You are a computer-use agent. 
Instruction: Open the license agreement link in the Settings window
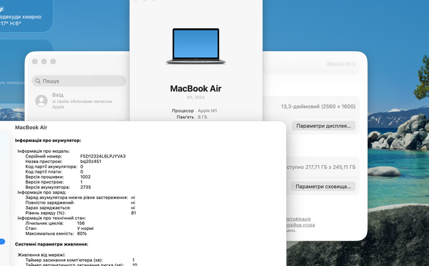(301, 224)
